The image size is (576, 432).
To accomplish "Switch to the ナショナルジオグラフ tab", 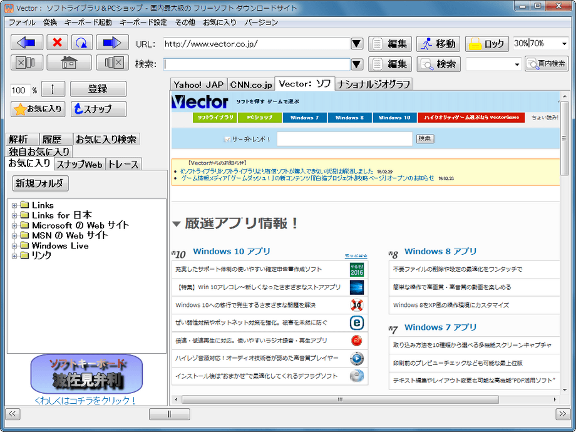I will click(374, 85).
